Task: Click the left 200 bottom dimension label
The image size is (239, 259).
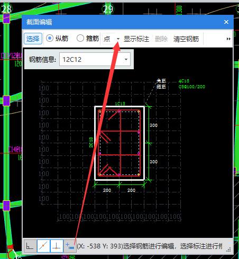Action: (107, 190)
